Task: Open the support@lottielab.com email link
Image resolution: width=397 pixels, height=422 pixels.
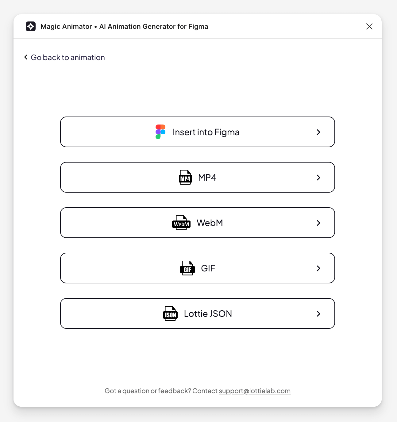Action: click(255, 391)
